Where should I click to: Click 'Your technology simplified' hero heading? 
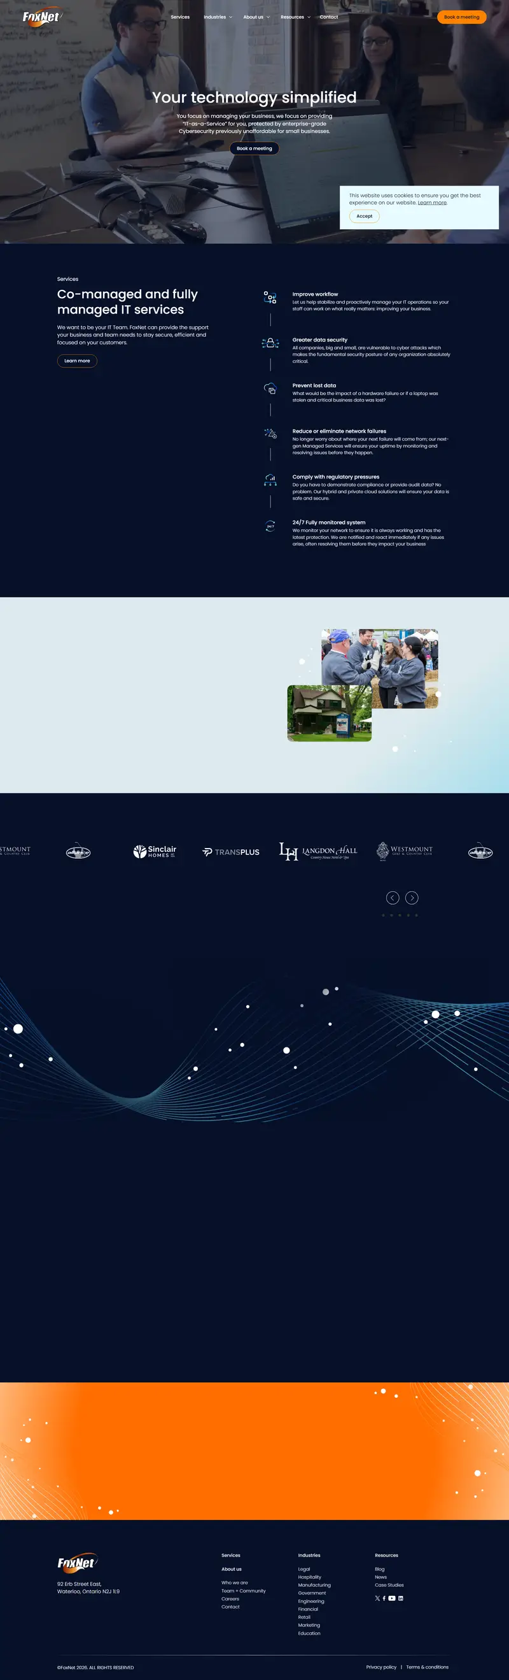254,97
